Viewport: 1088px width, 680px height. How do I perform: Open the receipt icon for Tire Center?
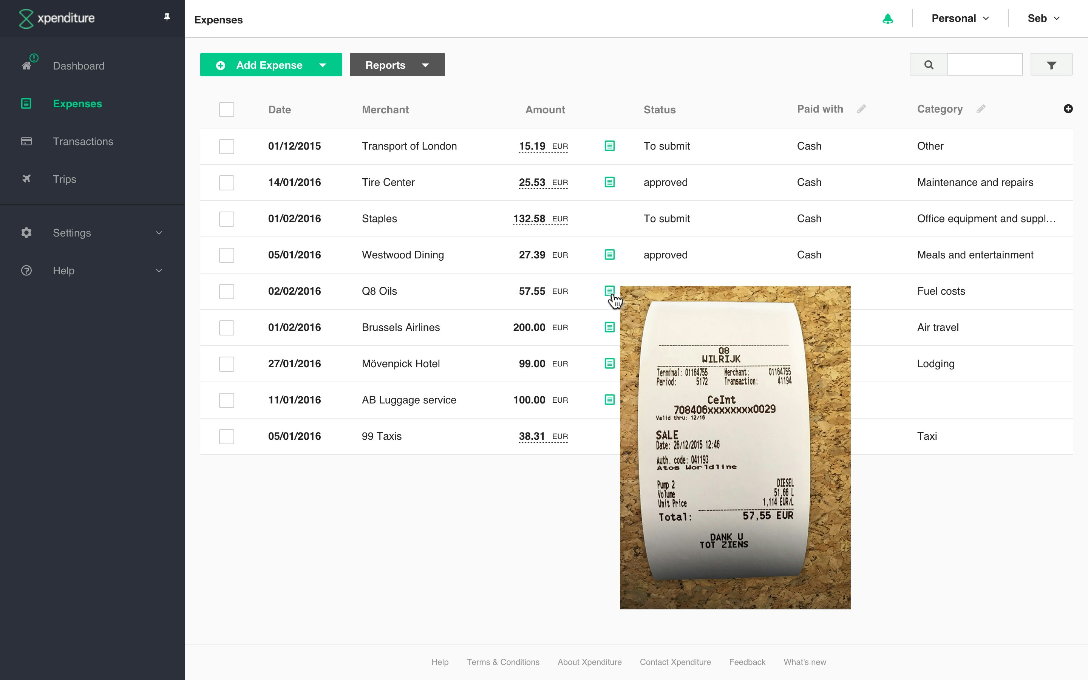point(609,182)
